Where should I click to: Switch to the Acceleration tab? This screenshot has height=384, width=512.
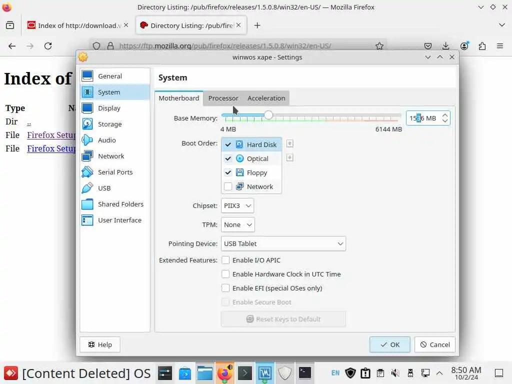tap(266, 98)
